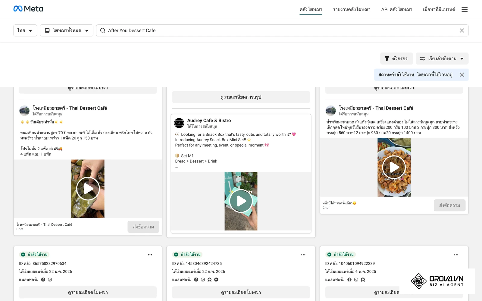Open API คลังโฆษณา tab
This screenshot has width=482, height=301.
pyautogui.click(x=396, y=9)
